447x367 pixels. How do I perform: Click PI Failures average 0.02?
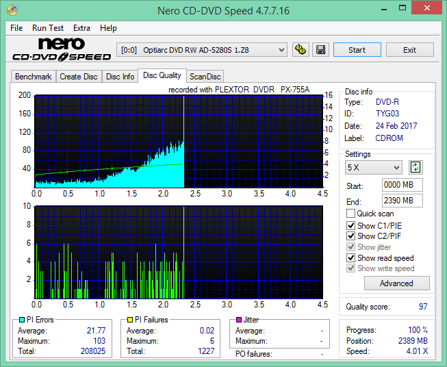(207, 330)
